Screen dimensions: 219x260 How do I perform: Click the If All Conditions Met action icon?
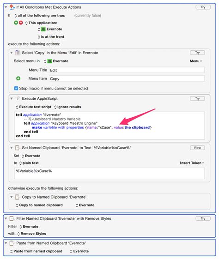(x=12, y=7)
